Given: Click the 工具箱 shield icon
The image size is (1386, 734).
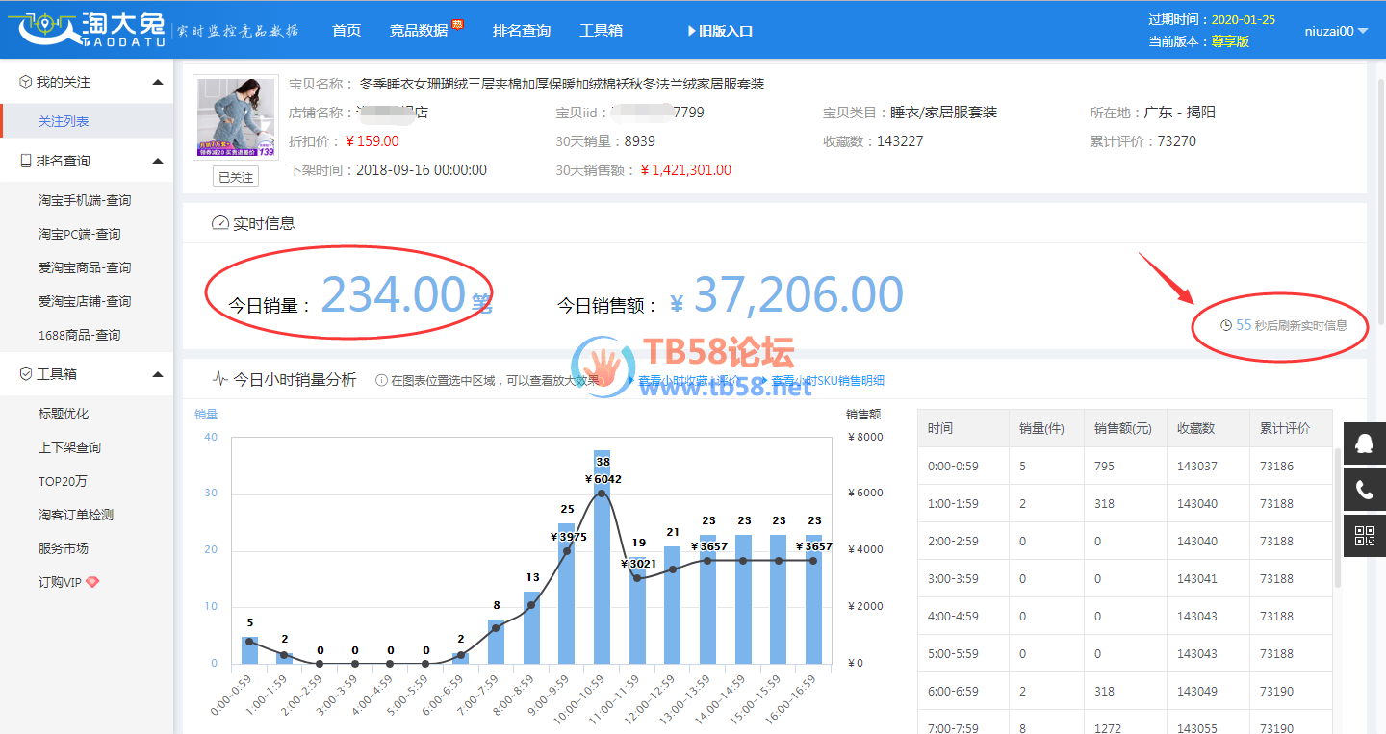Looking at the screenshot, I should tap(26, 374).
